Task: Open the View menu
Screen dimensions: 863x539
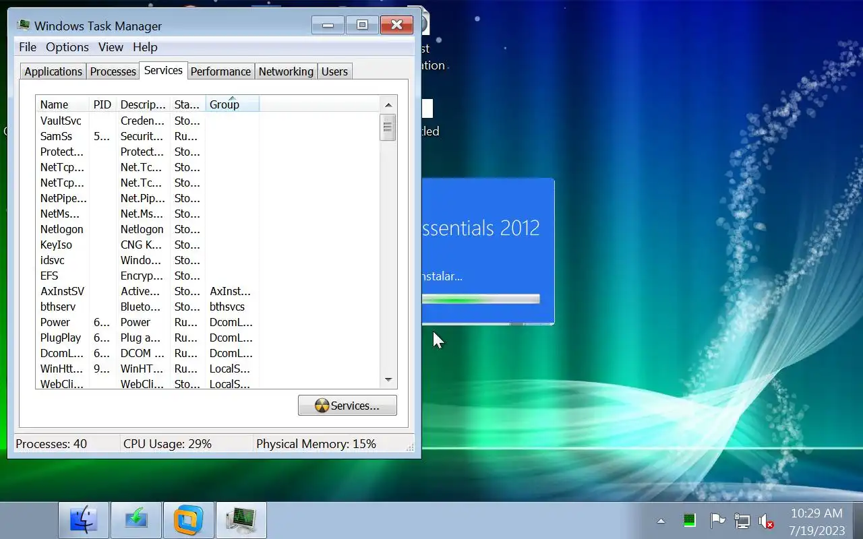Action: click(111, 47)
